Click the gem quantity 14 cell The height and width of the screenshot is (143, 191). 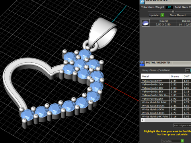[180, 25]
